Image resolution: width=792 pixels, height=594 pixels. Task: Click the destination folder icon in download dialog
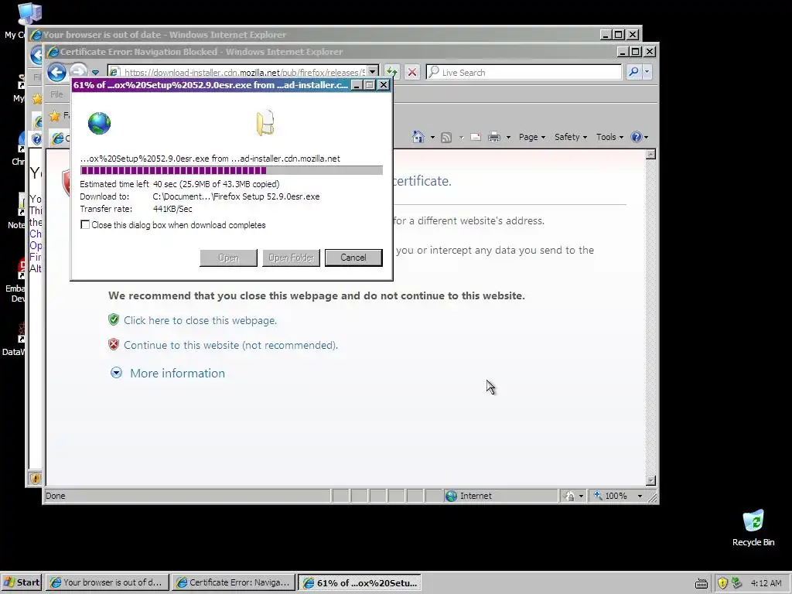(x=266, y=123)
